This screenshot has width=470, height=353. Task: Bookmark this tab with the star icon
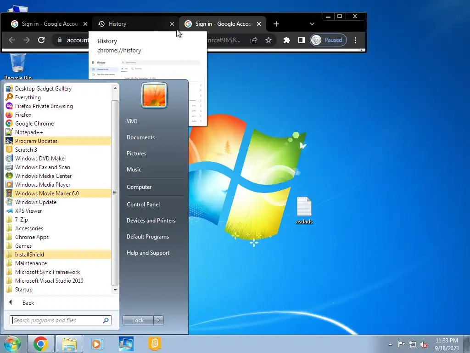269,40
